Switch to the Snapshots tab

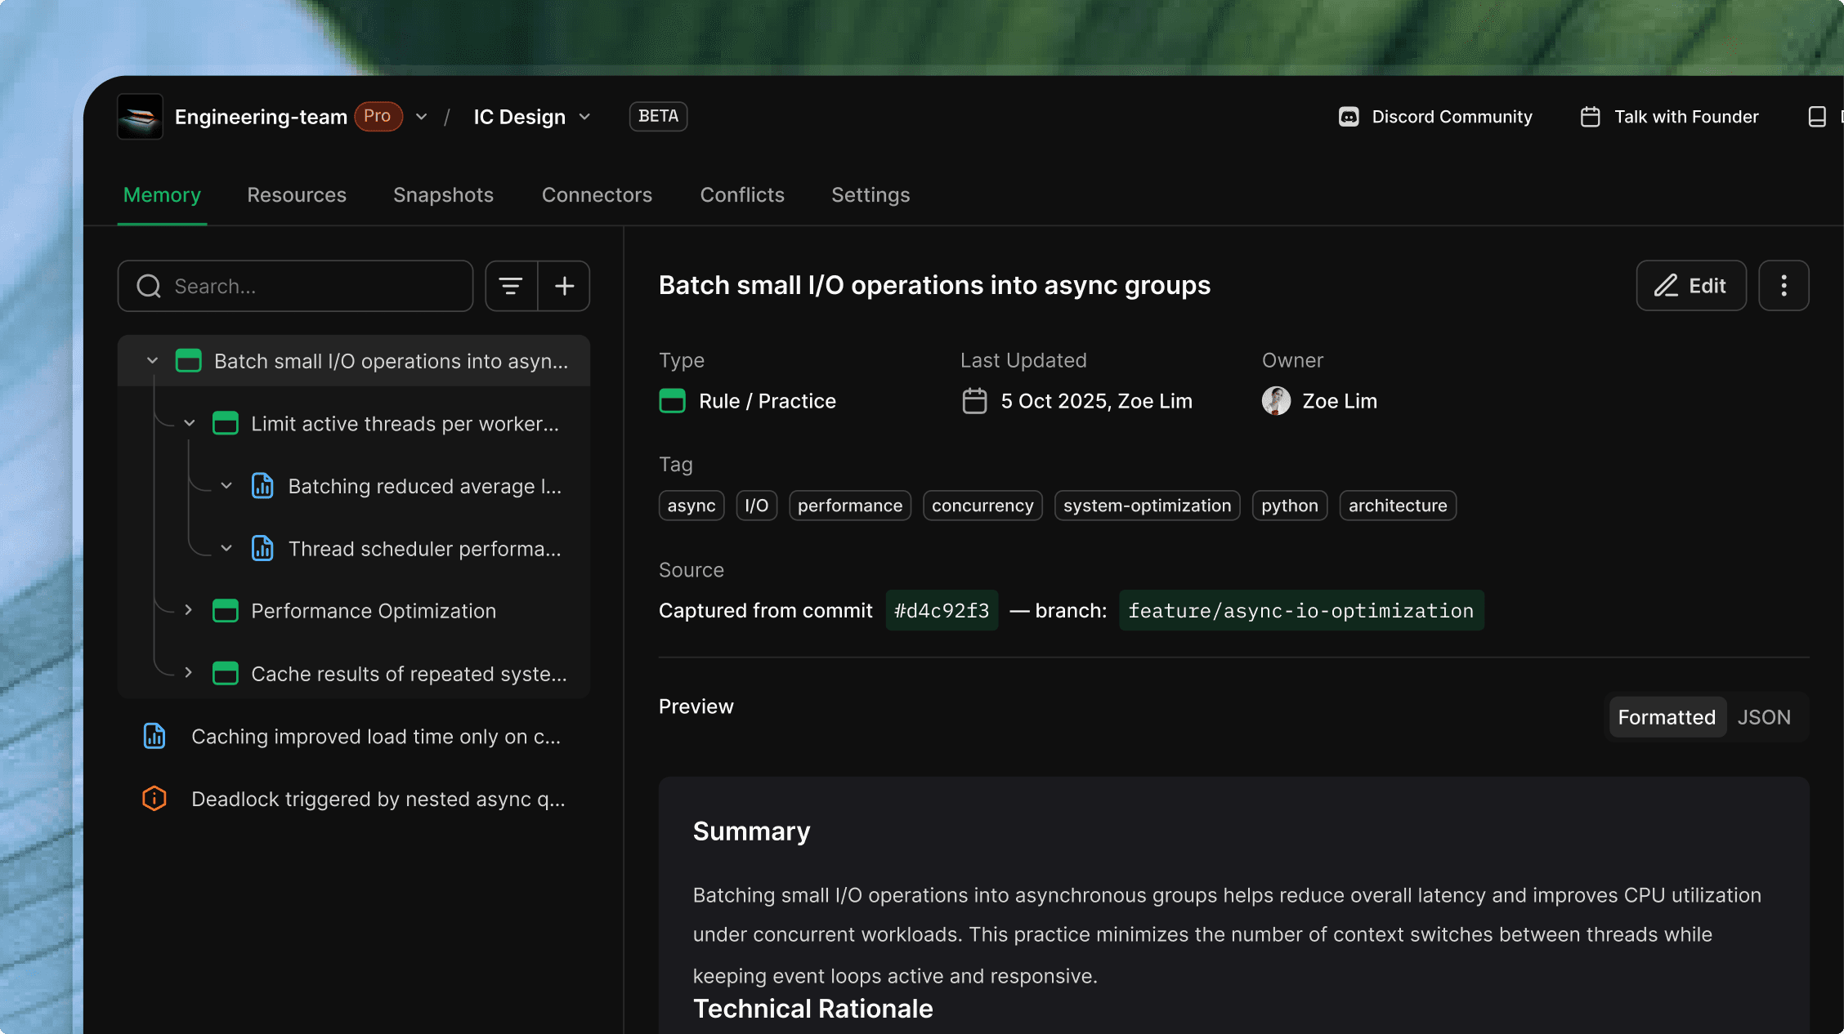coord(443,194)
